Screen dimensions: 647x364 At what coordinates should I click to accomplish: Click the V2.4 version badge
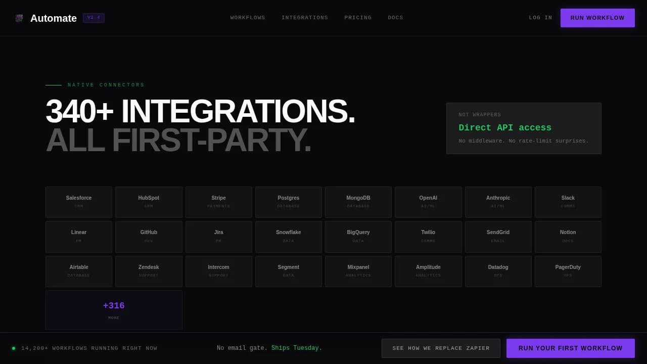(x=94, y=17)
